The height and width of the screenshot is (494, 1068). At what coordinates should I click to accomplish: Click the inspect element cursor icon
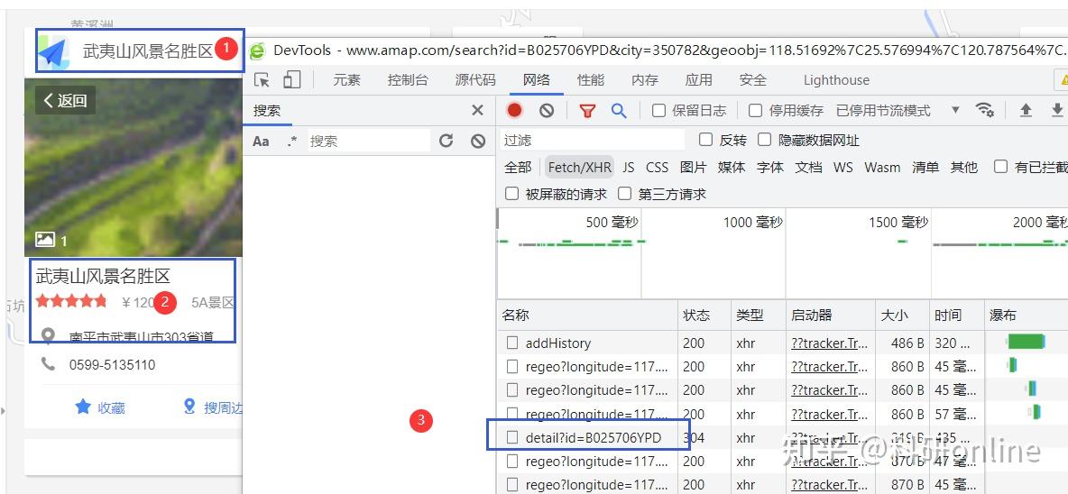tap(262, 79)
